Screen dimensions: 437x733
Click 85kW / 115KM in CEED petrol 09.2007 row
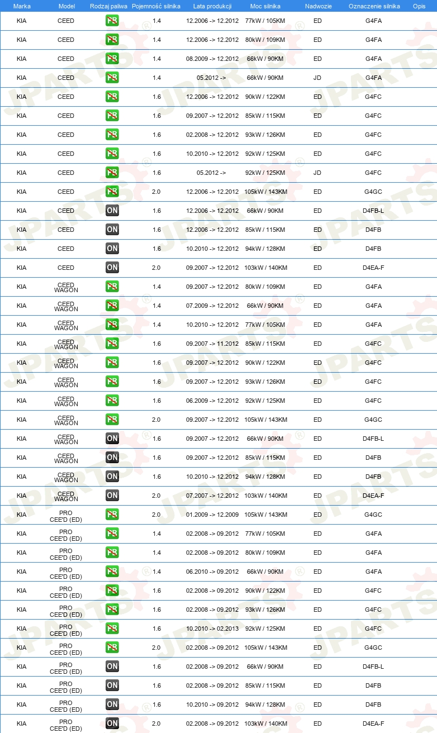coord(265,116)
